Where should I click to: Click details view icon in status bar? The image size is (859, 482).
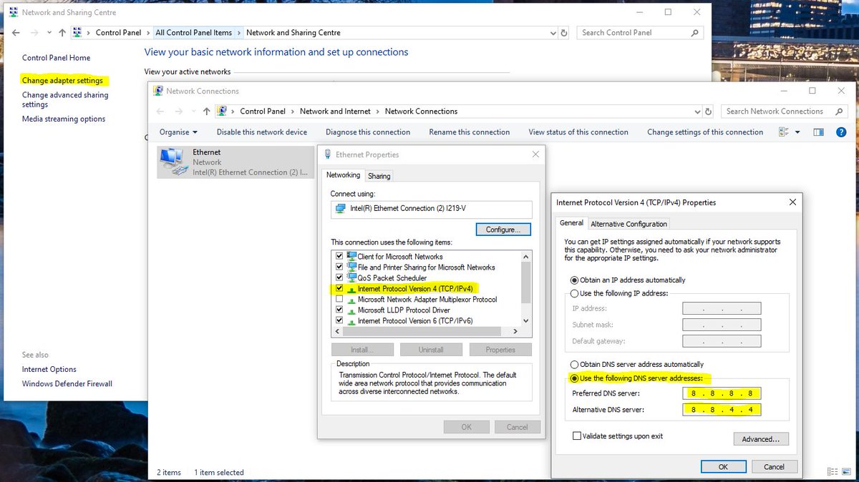[x=832, y=473]
